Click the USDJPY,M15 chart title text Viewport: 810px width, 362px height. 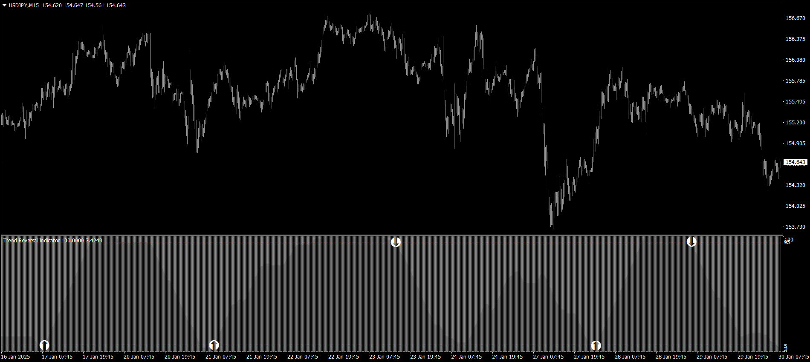pos(23,6)
